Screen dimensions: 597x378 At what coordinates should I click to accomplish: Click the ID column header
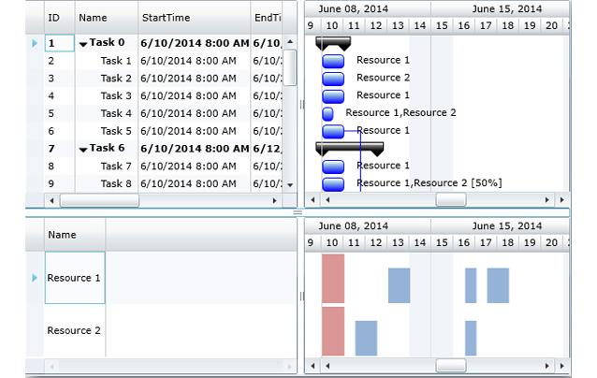coord(58,17)
